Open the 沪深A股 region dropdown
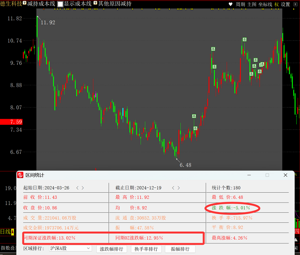Screen dimensions: 300x255 coord(70,248)
